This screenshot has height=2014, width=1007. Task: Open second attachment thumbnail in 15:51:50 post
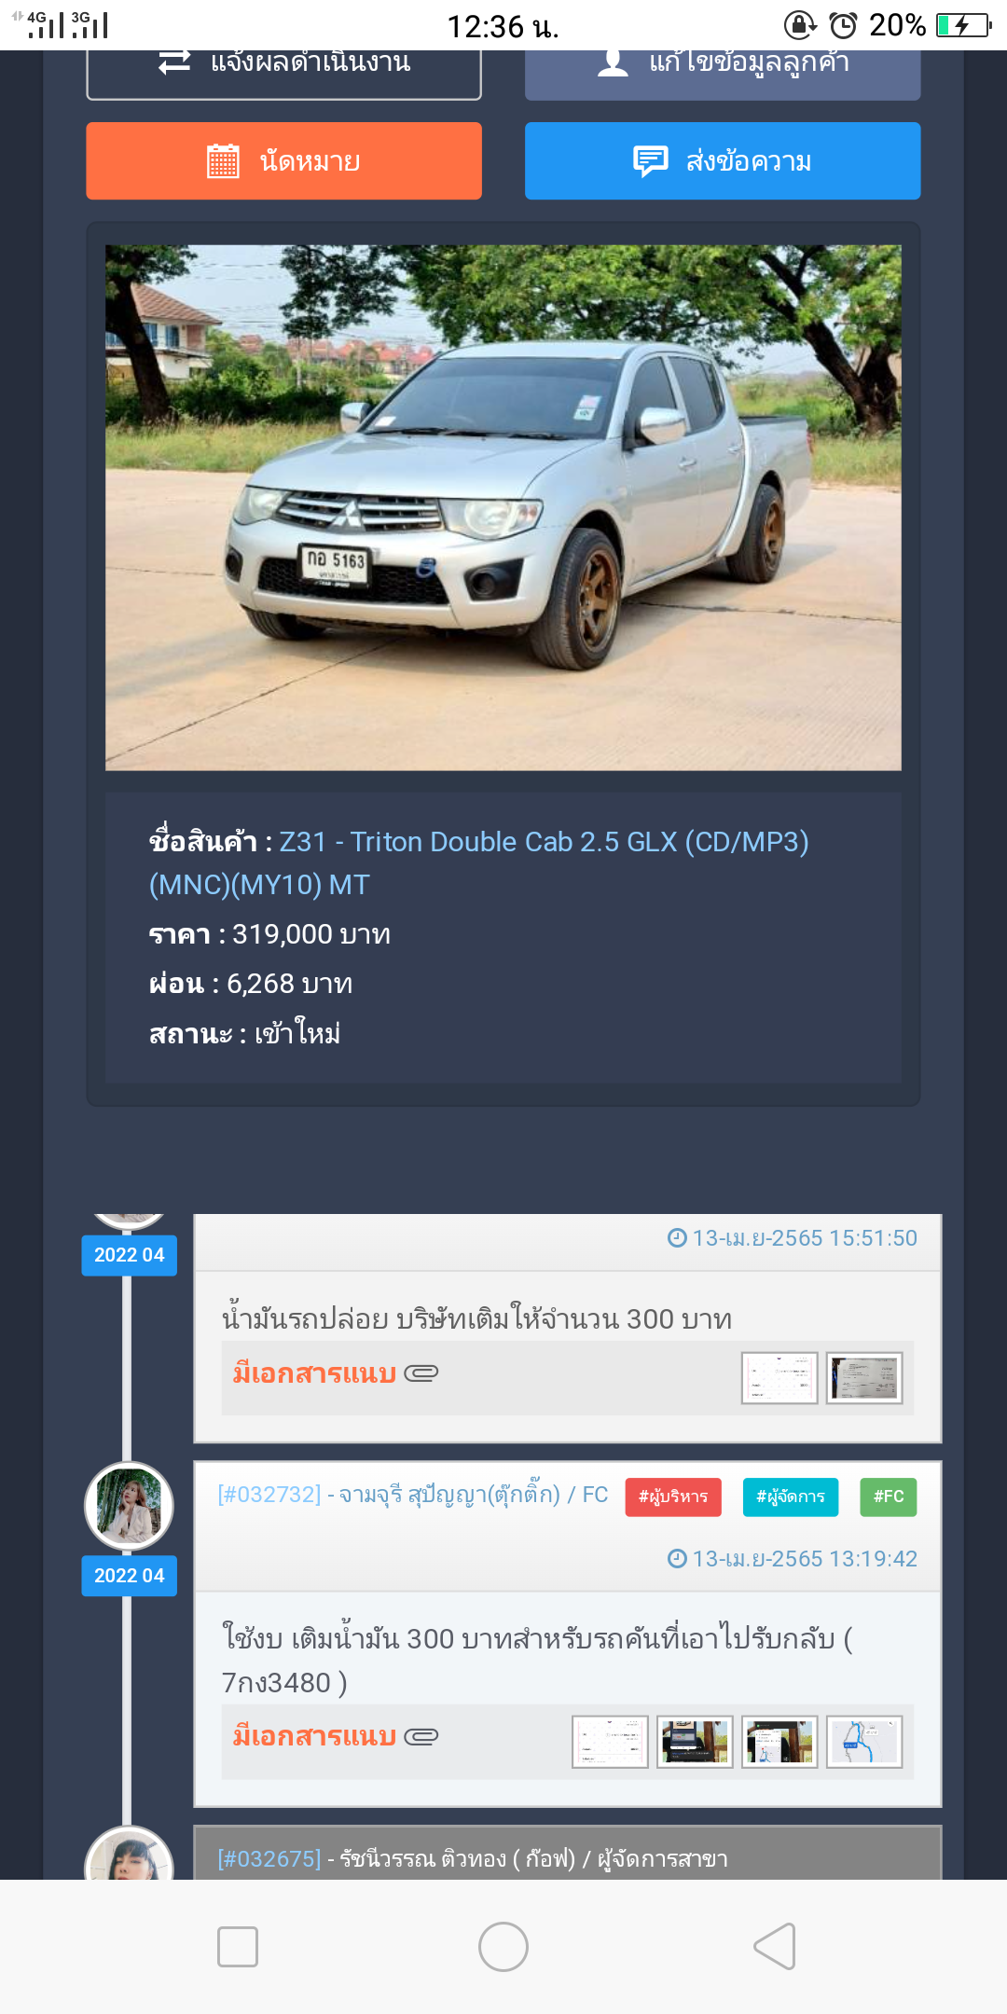click(864, 1377)
